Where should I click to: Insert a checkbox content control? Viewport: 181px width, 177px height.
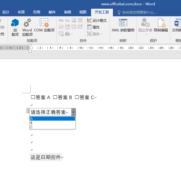point(61,27)
